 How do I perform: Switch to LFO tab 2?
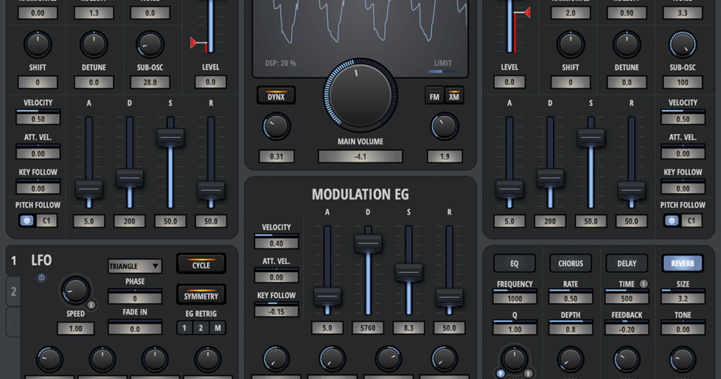click(13, 291)
